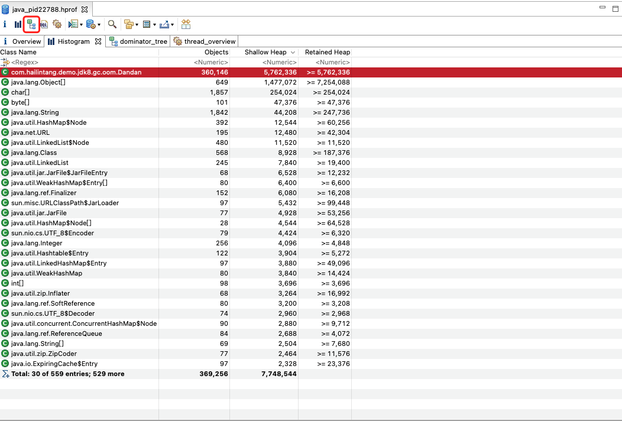This screenshot has height=421, width=622.
Task: Select the java.net.URL row
Action: (x=311, y=132)
